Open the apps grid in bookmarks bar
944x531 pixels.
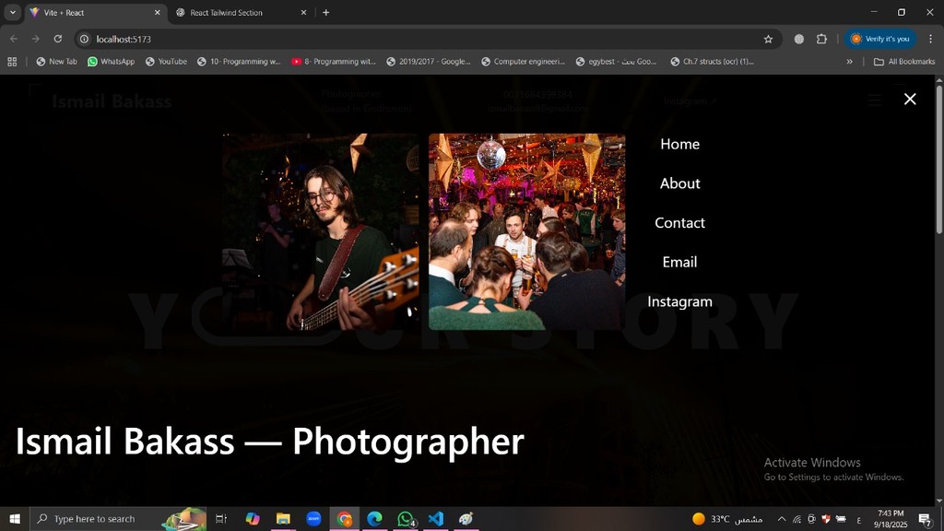coord(12,62)
